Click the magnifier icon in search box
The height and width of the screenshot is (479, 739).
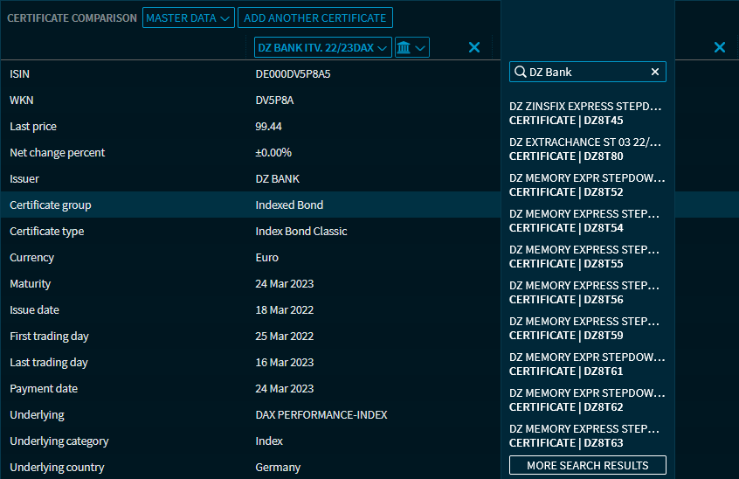coord(521,72)
